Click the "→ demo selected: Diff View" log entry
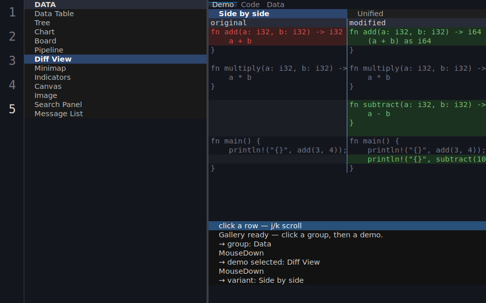This screenshot has height=303, width=486. pyautogui.click(x=347, y=262)
